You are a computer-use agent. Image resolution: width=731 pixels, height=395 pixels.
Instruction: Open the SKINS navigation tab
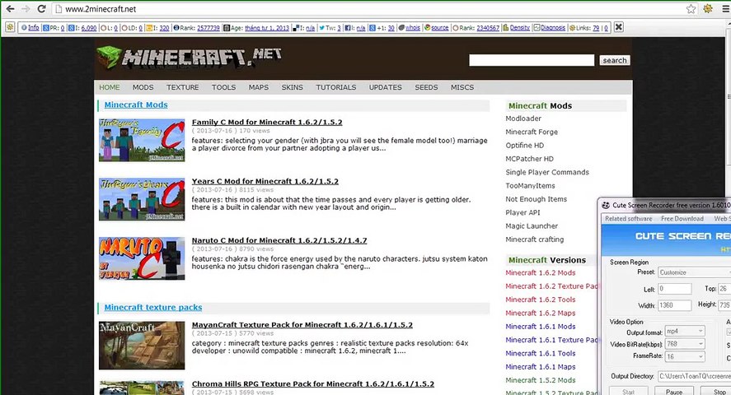[x=293, y=87]
